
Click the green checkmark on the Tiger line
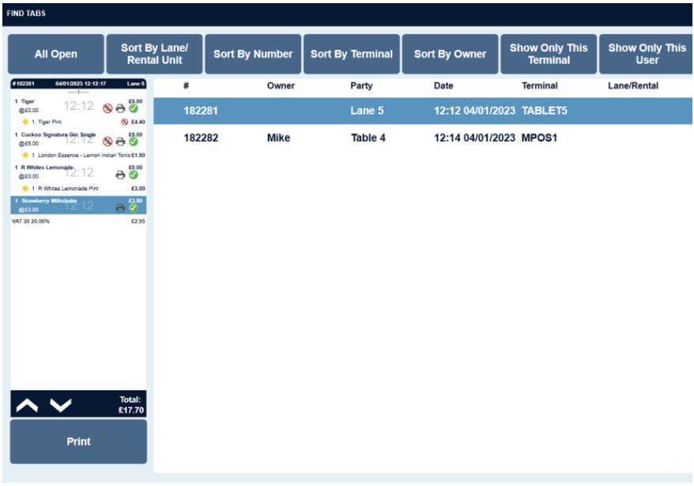[134, 108]
